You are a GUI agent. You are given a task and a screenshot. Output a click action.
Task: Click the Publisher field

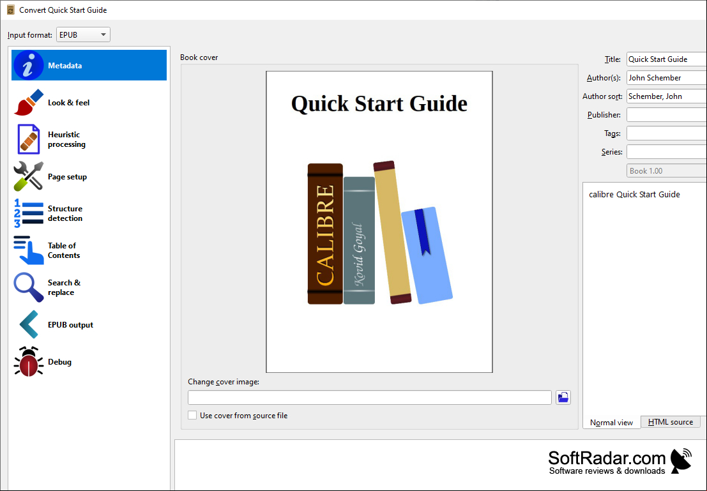click(666, 114)
